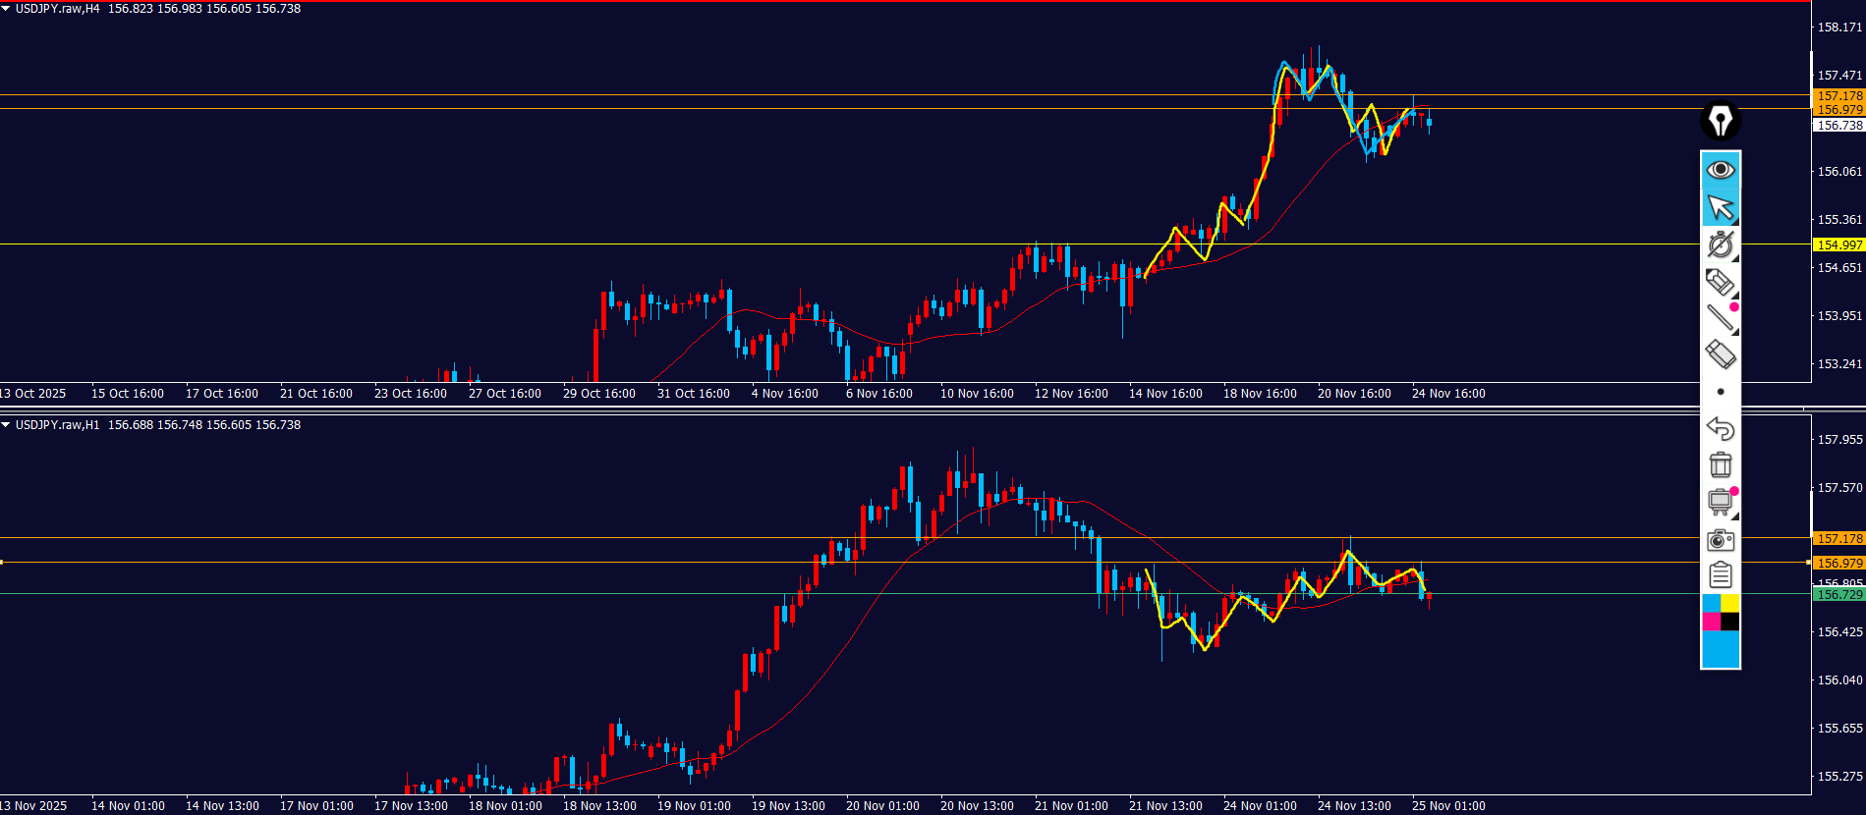Pick the magenta color swatch
Screen dimensions: 1866x815
point(1711,622)
